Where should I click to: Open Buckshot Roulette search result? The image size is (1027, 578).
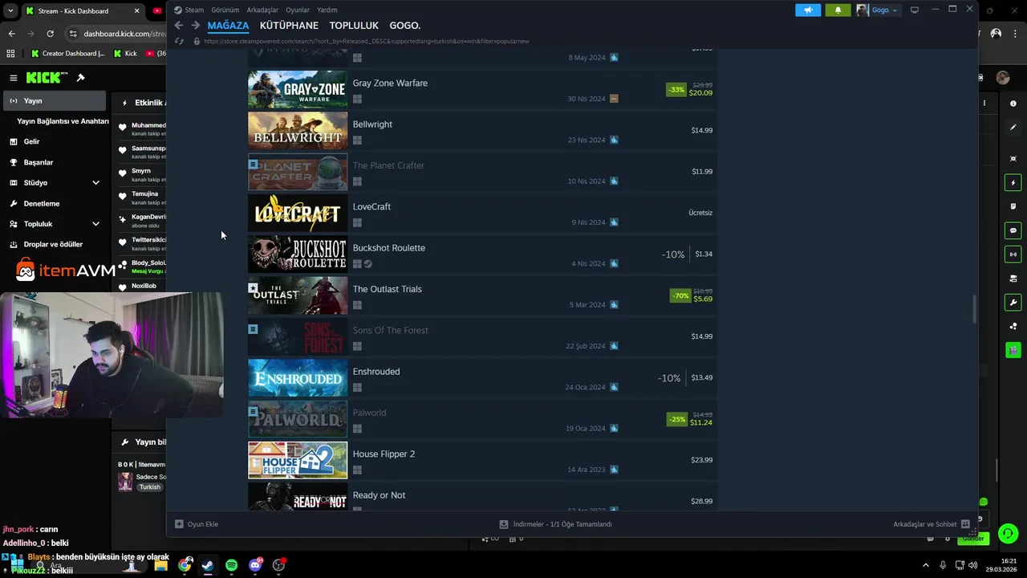pyautogui.click(x=482, y=254)
